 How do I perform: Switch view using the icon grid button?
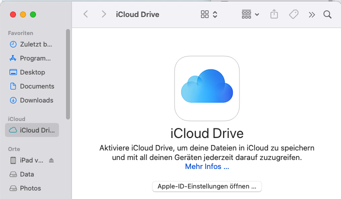pos(204,14)
